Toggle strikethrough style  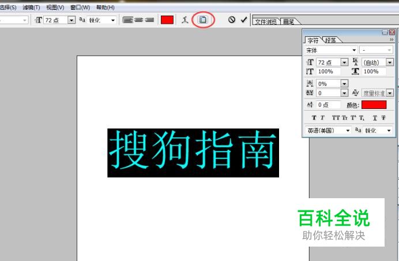[x=383, y=118]
